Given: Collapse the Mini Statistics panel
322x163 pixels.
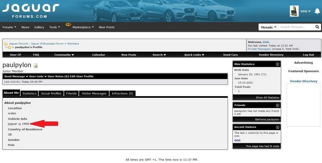Looking at the screenshot, I should (x=278, y=64).
